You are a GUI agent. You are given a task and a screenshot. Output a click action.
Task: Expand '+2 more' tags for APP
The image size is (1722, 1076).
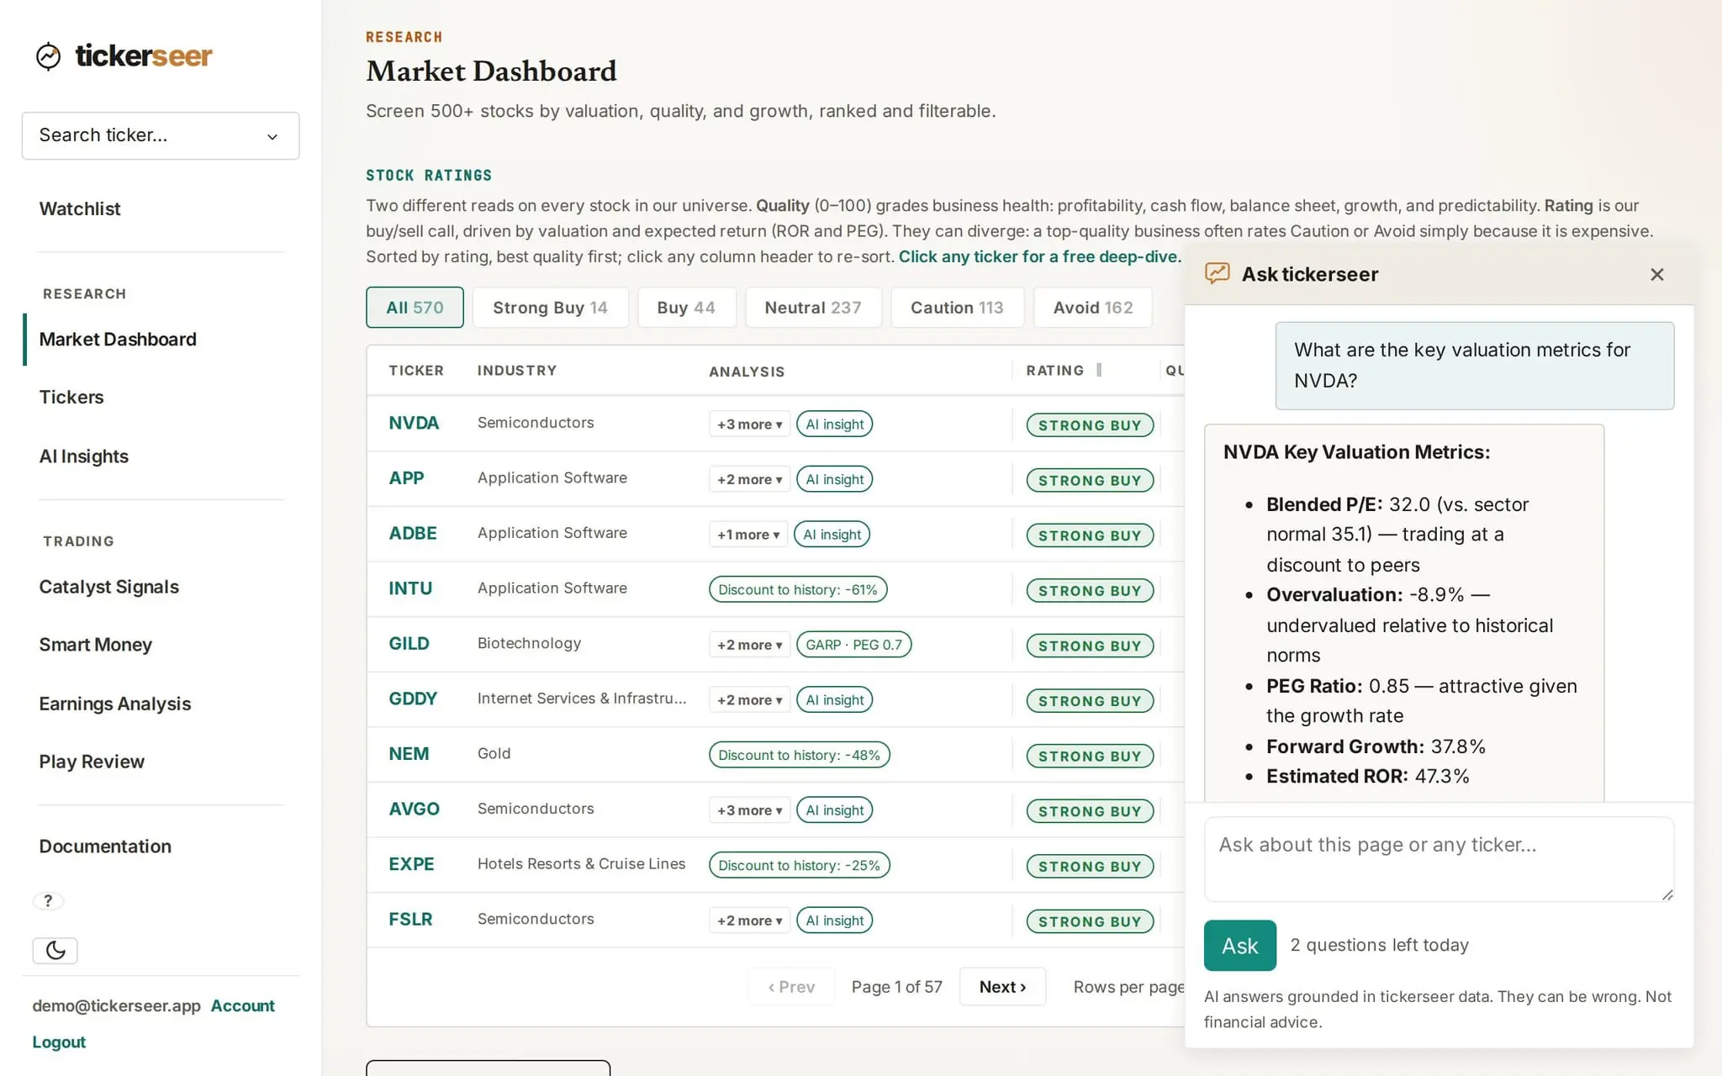tap(749, 479)
